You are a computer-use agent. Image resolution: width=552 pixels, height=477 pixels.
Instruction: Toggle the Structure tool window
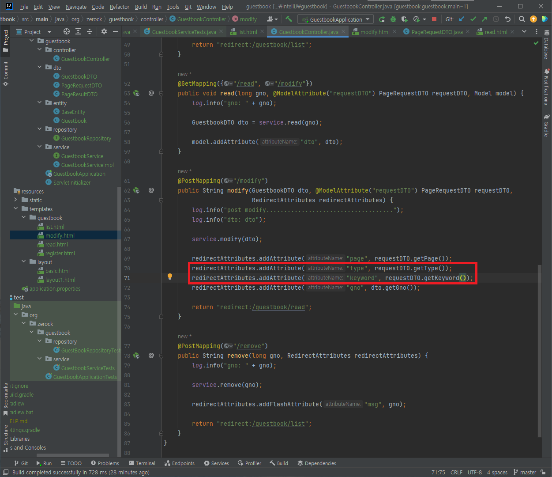6,438
